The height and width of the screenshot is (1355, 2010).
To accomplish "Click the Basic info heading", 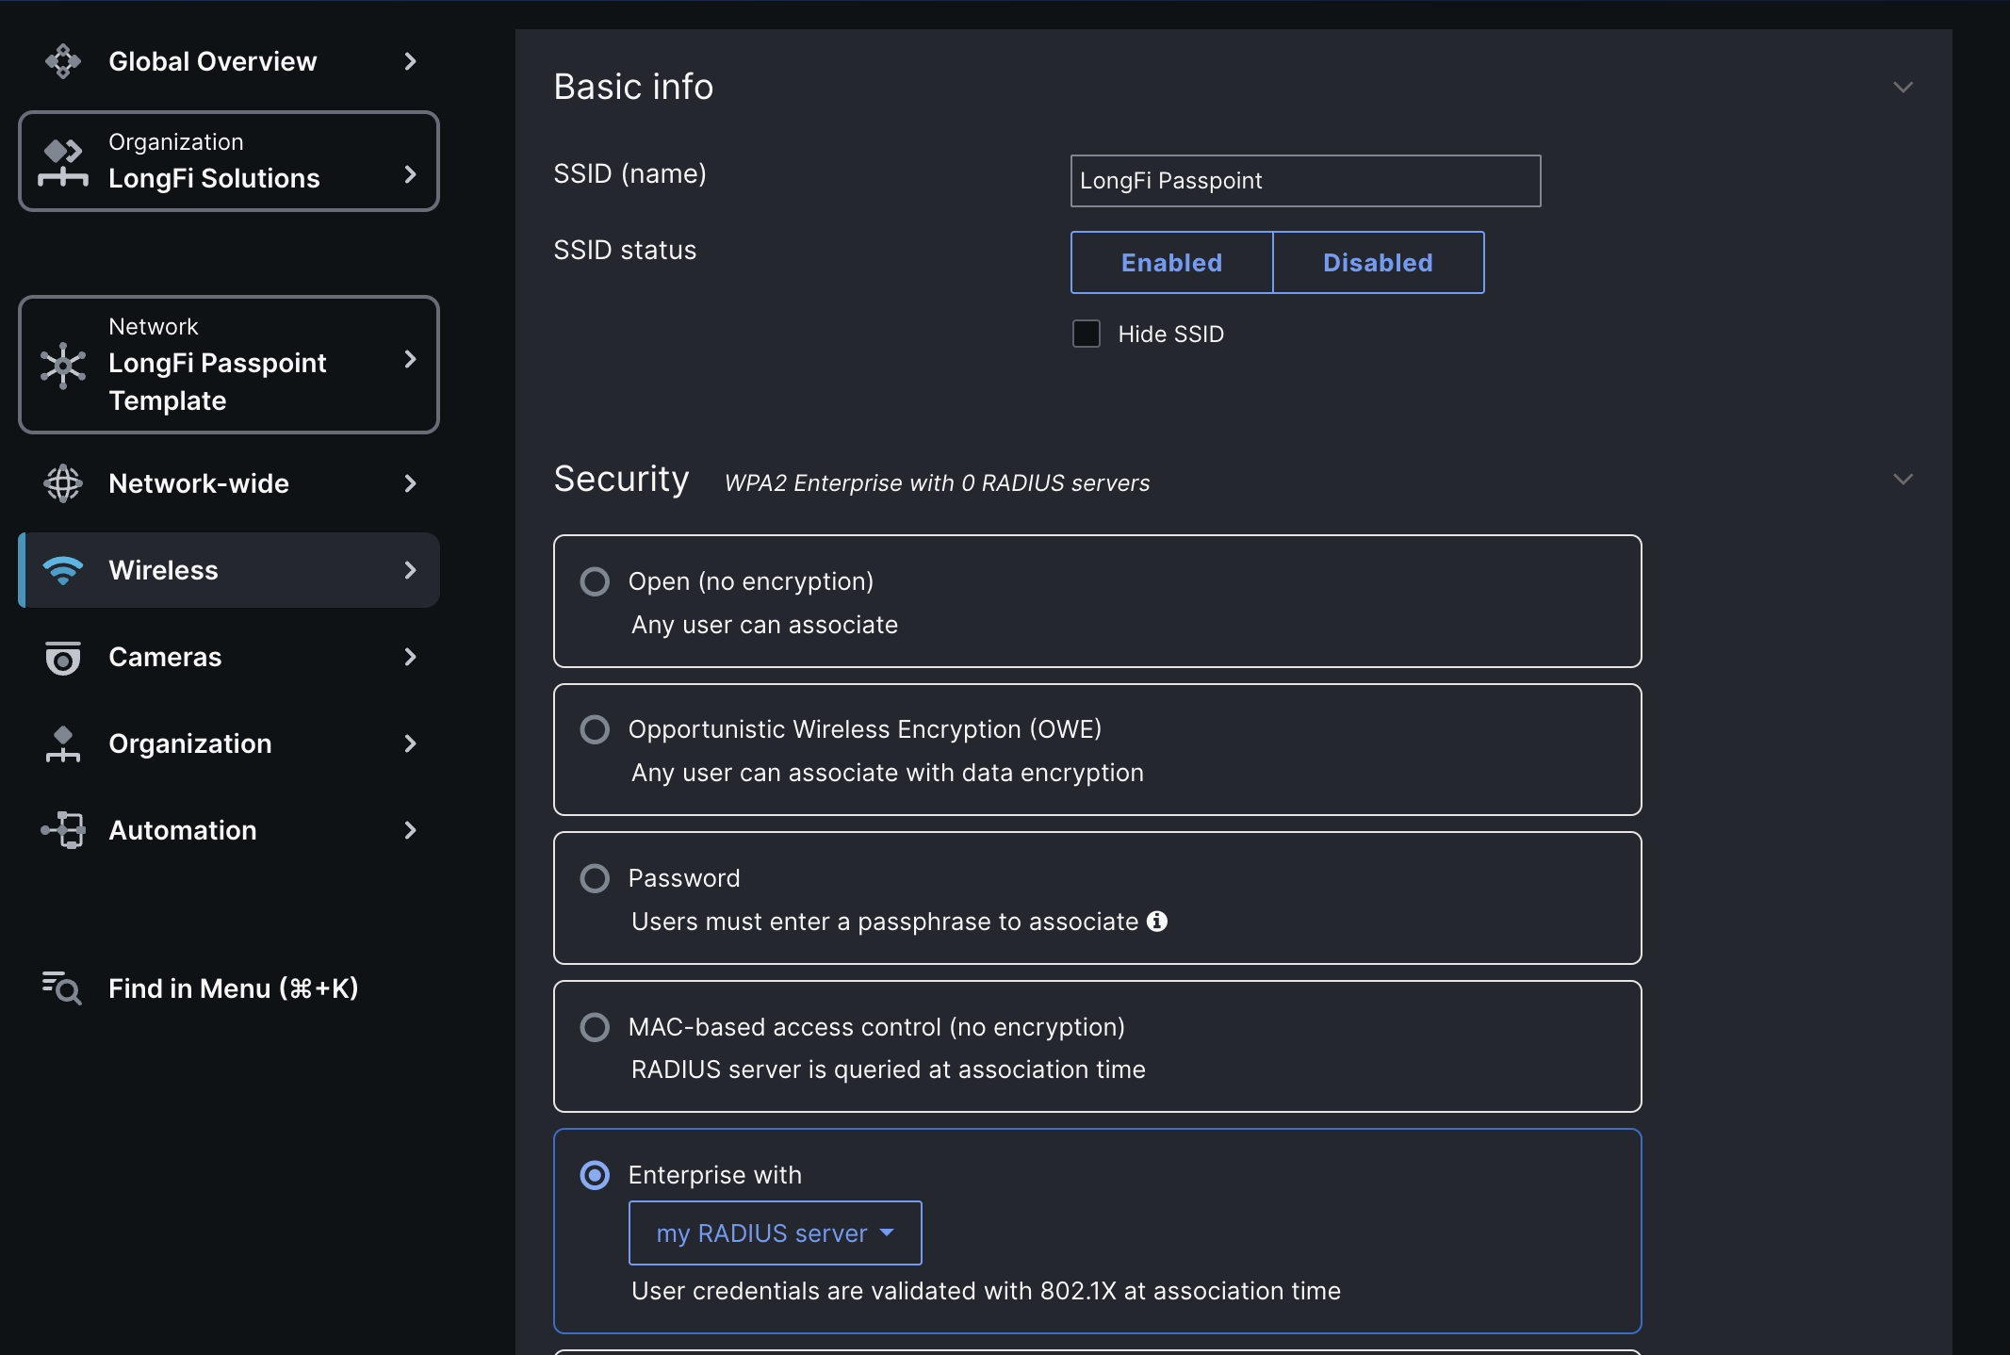I will 633,87.
